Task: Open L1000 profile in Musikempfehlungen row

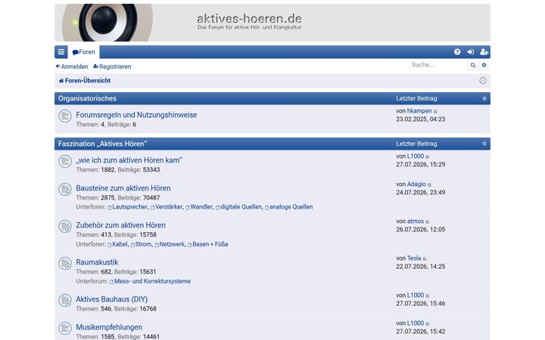Action: coord(416,323)
